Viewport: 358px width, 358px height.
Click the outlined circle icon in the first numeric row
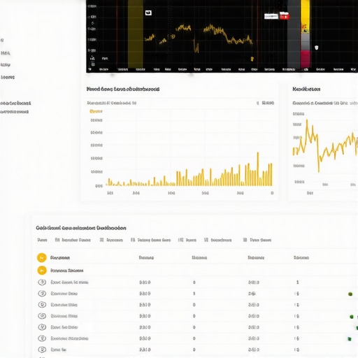[42, 282]
